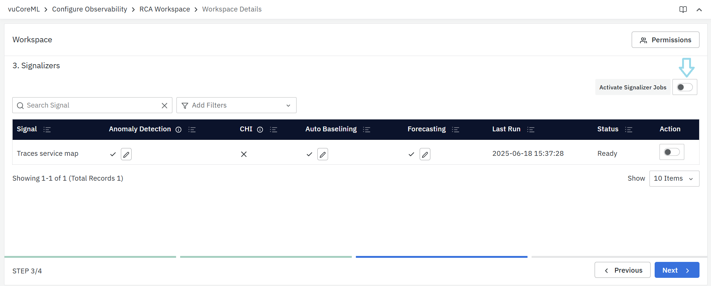Edit Anomaly Detection for Traces service map

coord(126,154)
